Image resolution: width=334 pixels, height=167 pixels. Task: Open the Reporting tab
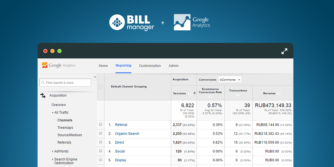[123, 65]
